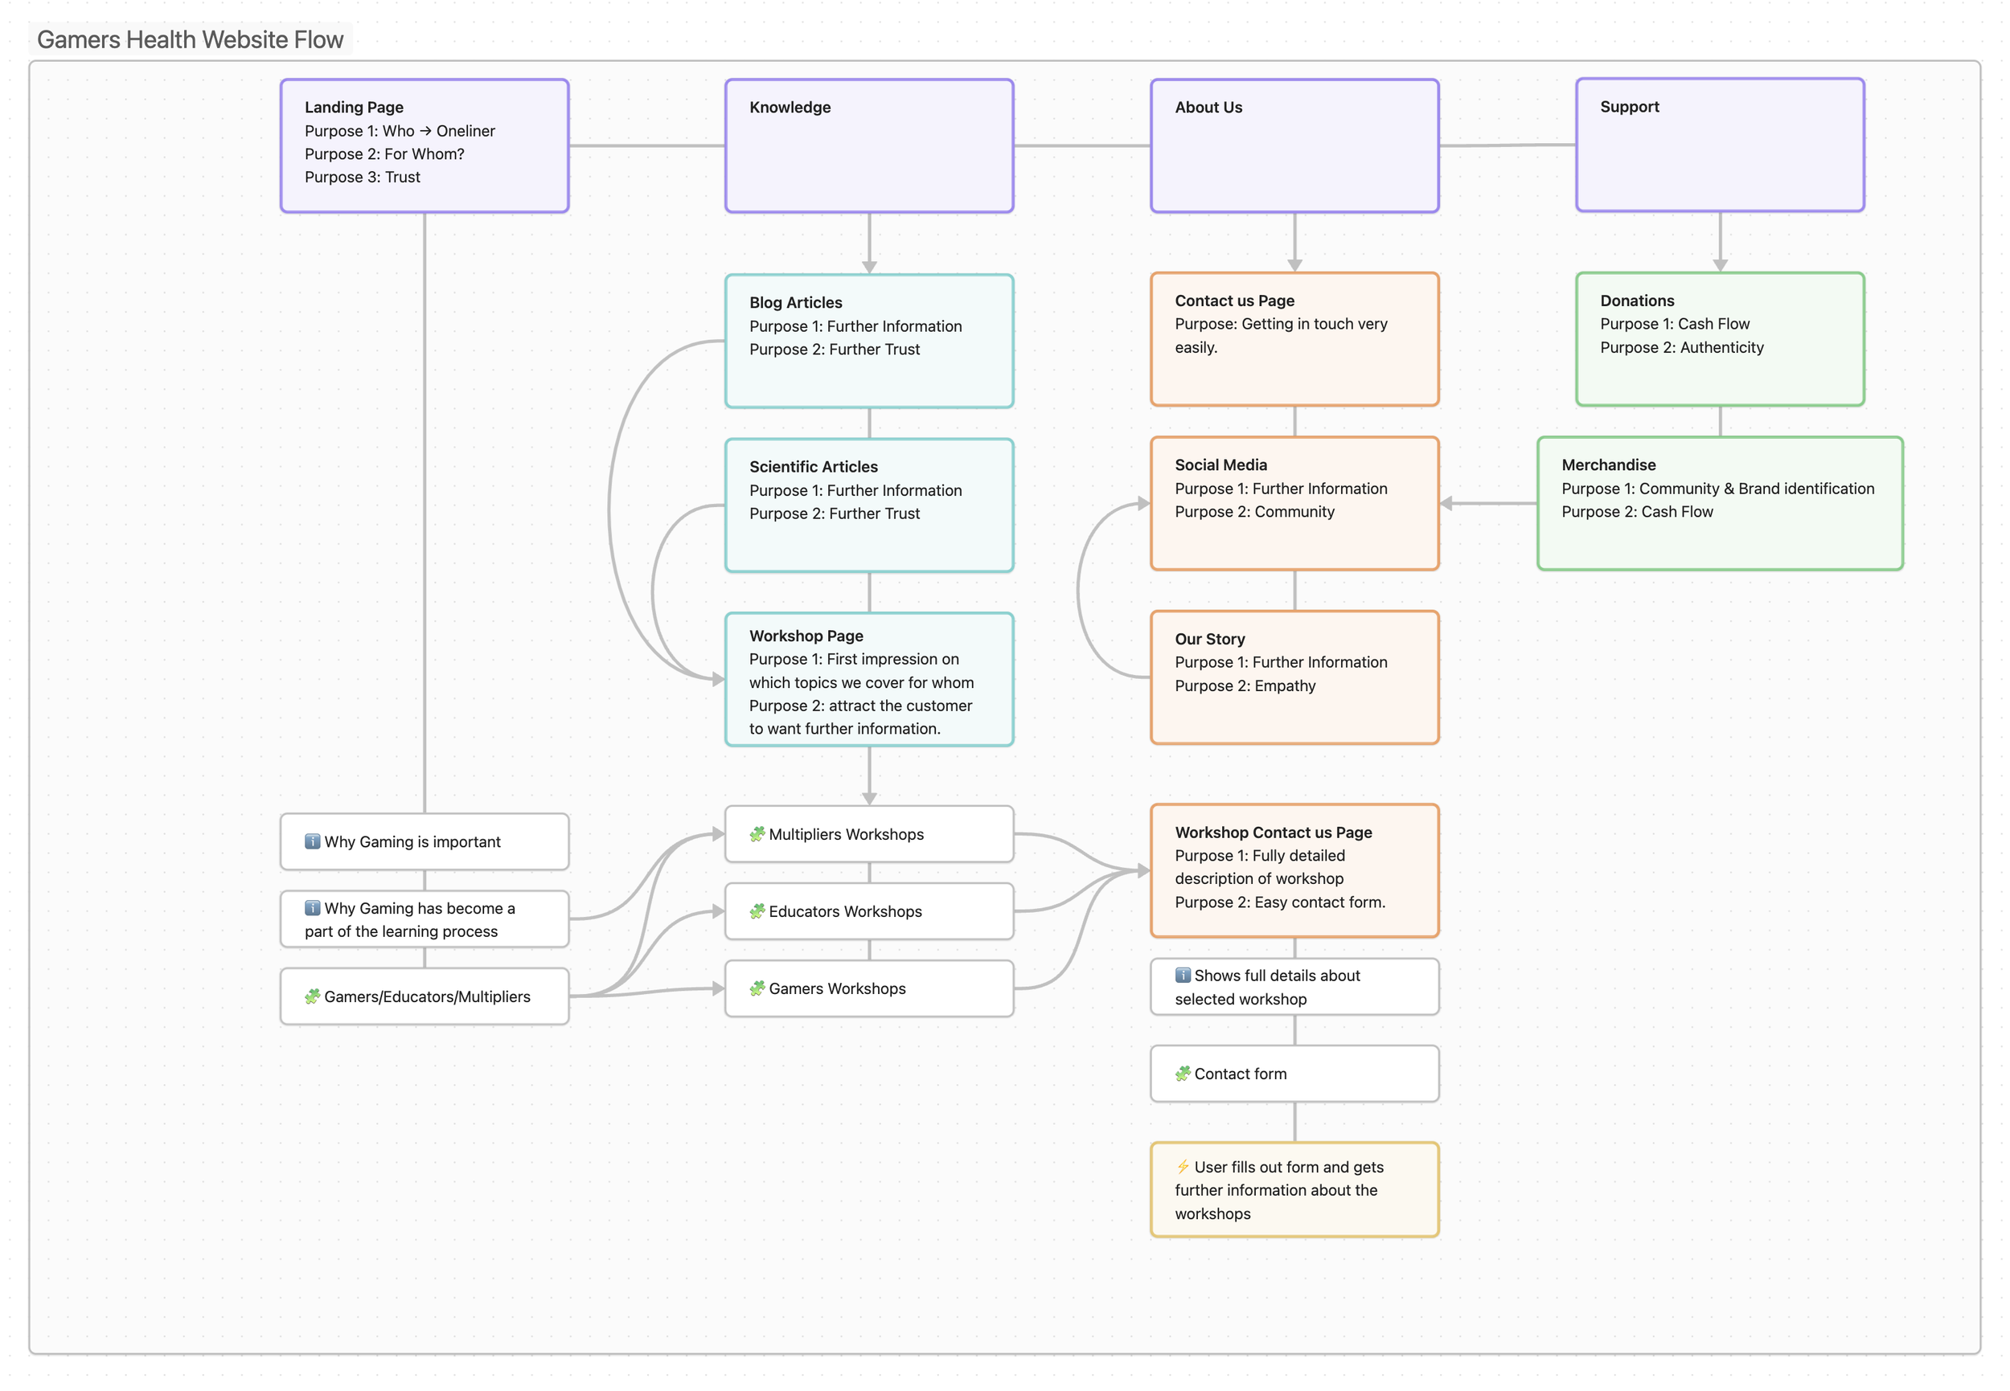The width and height of the screenshot is (2010, 1391).
Task: Select the Merchandise card
Action: point(1720,504)
